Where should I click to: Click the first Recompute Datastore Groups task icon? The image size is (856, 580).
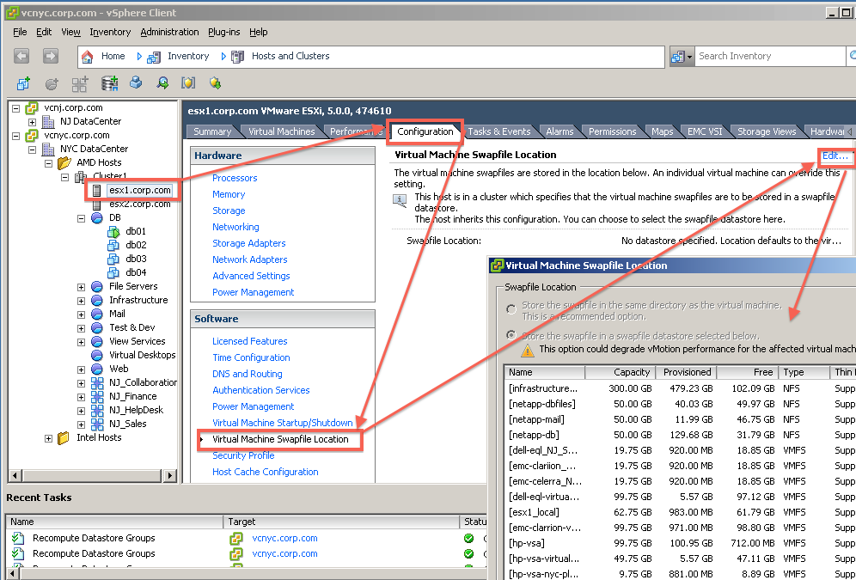(18, 538)
